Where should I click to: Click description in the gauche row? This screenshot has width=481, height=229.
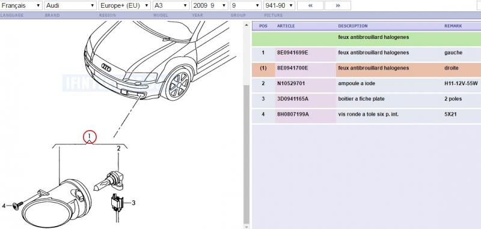[373, 53]
